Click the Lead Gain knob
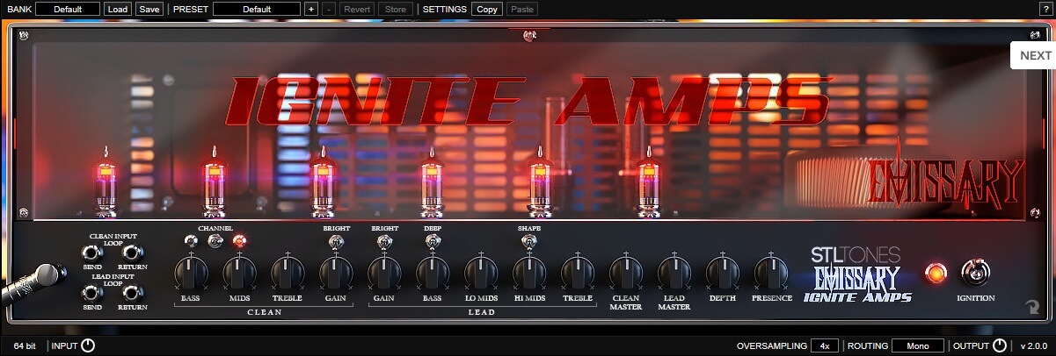 coord(384,272)
